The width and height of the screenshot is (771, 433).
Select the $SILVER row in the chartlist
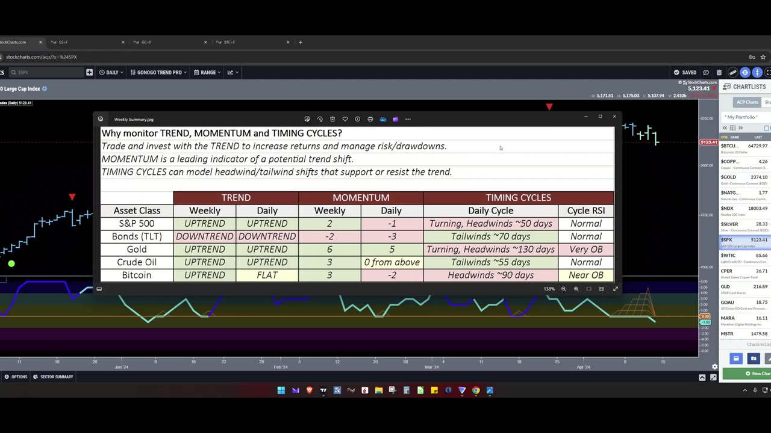coord(745,226)
